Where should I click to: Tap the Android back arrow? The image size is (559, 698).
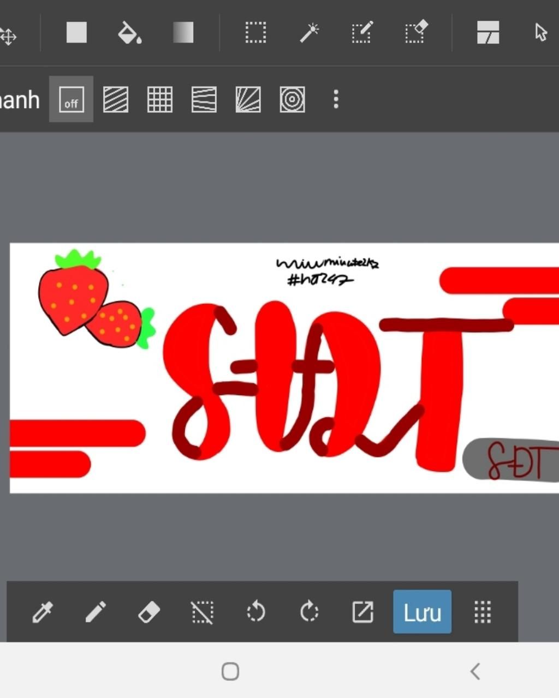coord(475,671)
